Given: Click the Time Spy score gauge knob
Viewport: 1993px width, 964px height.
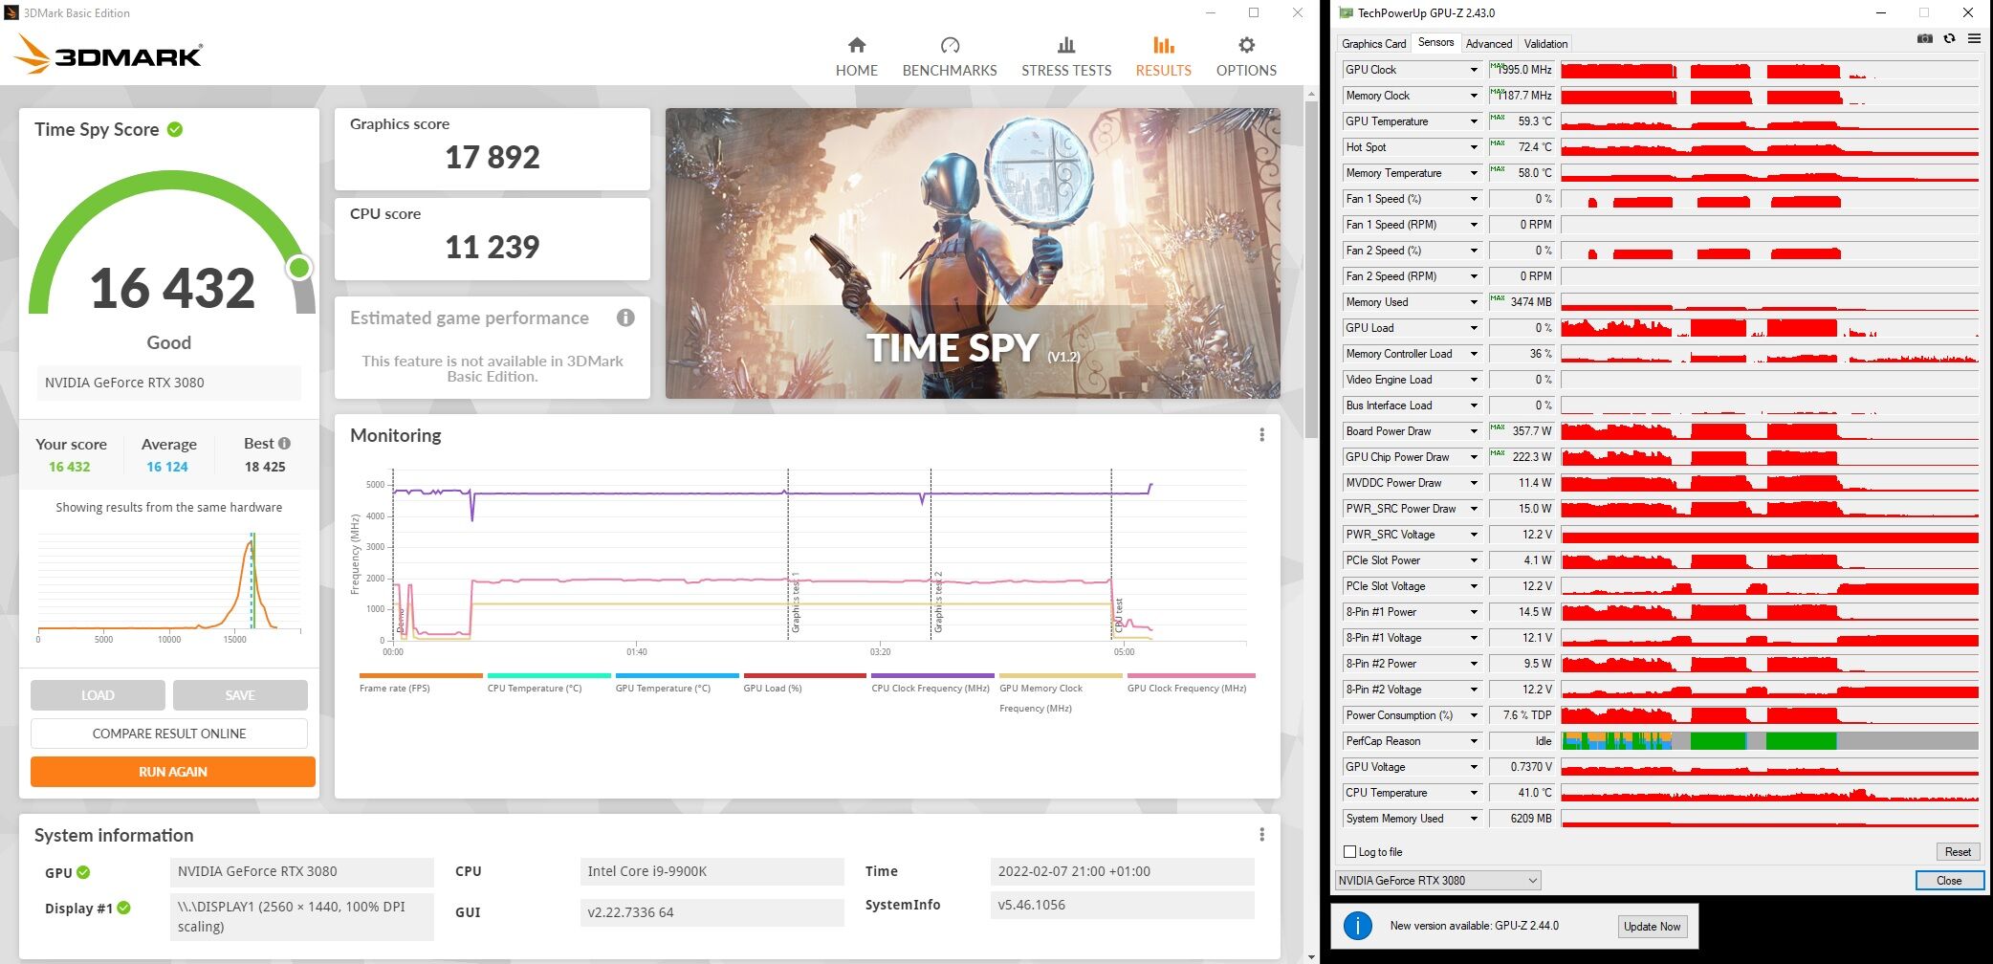Looking at the screenshot, I should coord(299,268).
